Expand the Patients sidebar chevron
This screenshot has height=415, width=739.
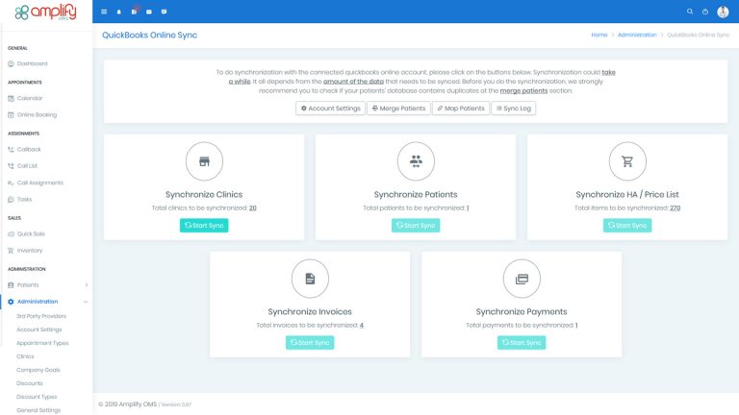[x=87, y=285]
